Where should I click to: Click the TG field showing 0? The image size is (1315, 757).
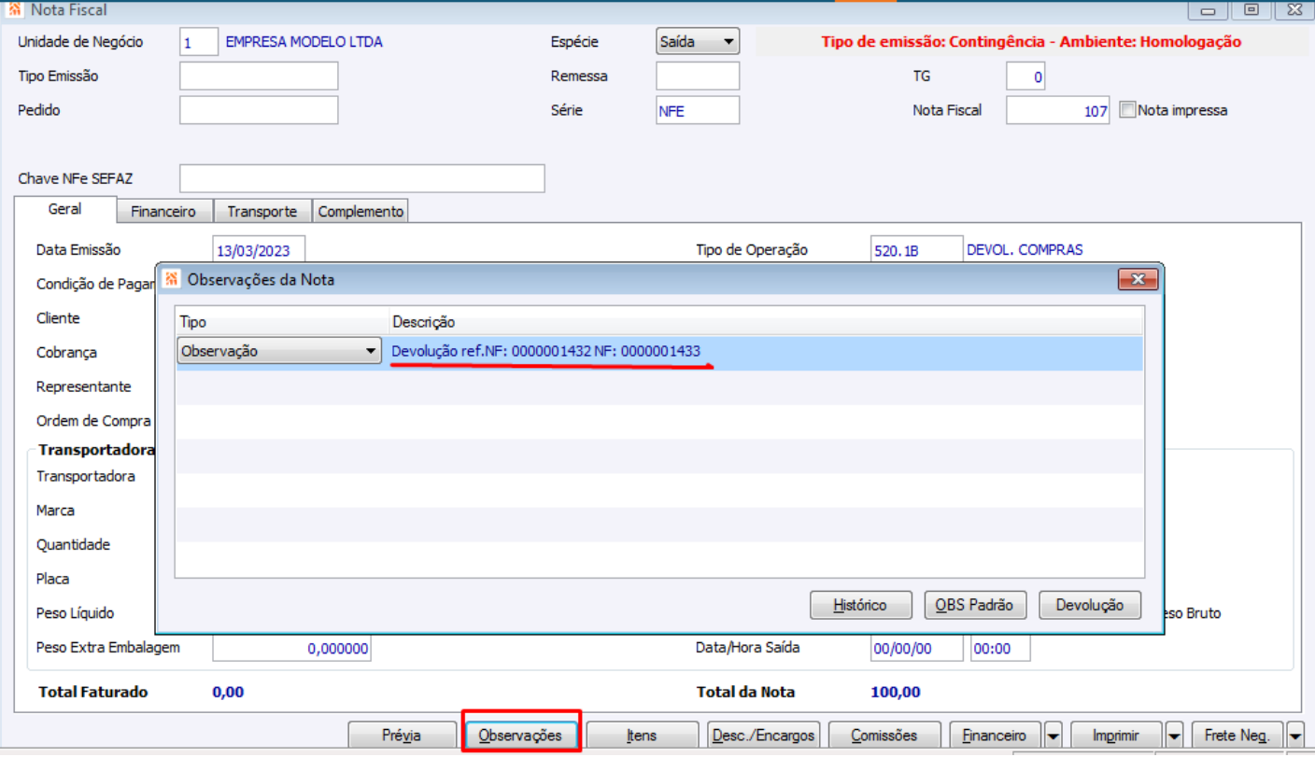click(1025, 77)
